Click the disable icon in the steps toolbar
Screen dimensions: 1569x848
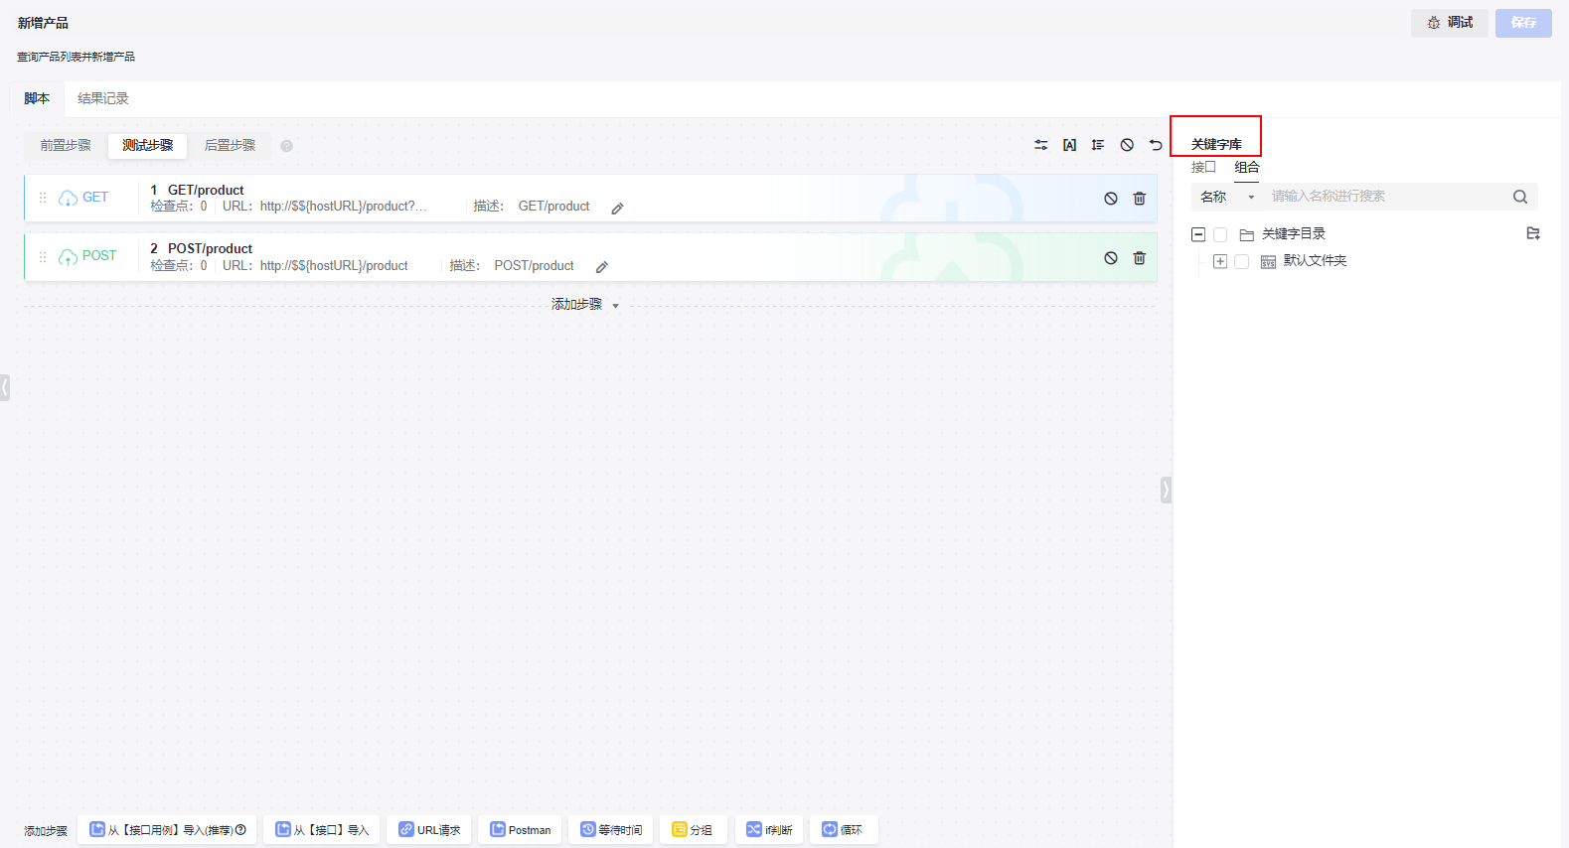click(1127, 145)
